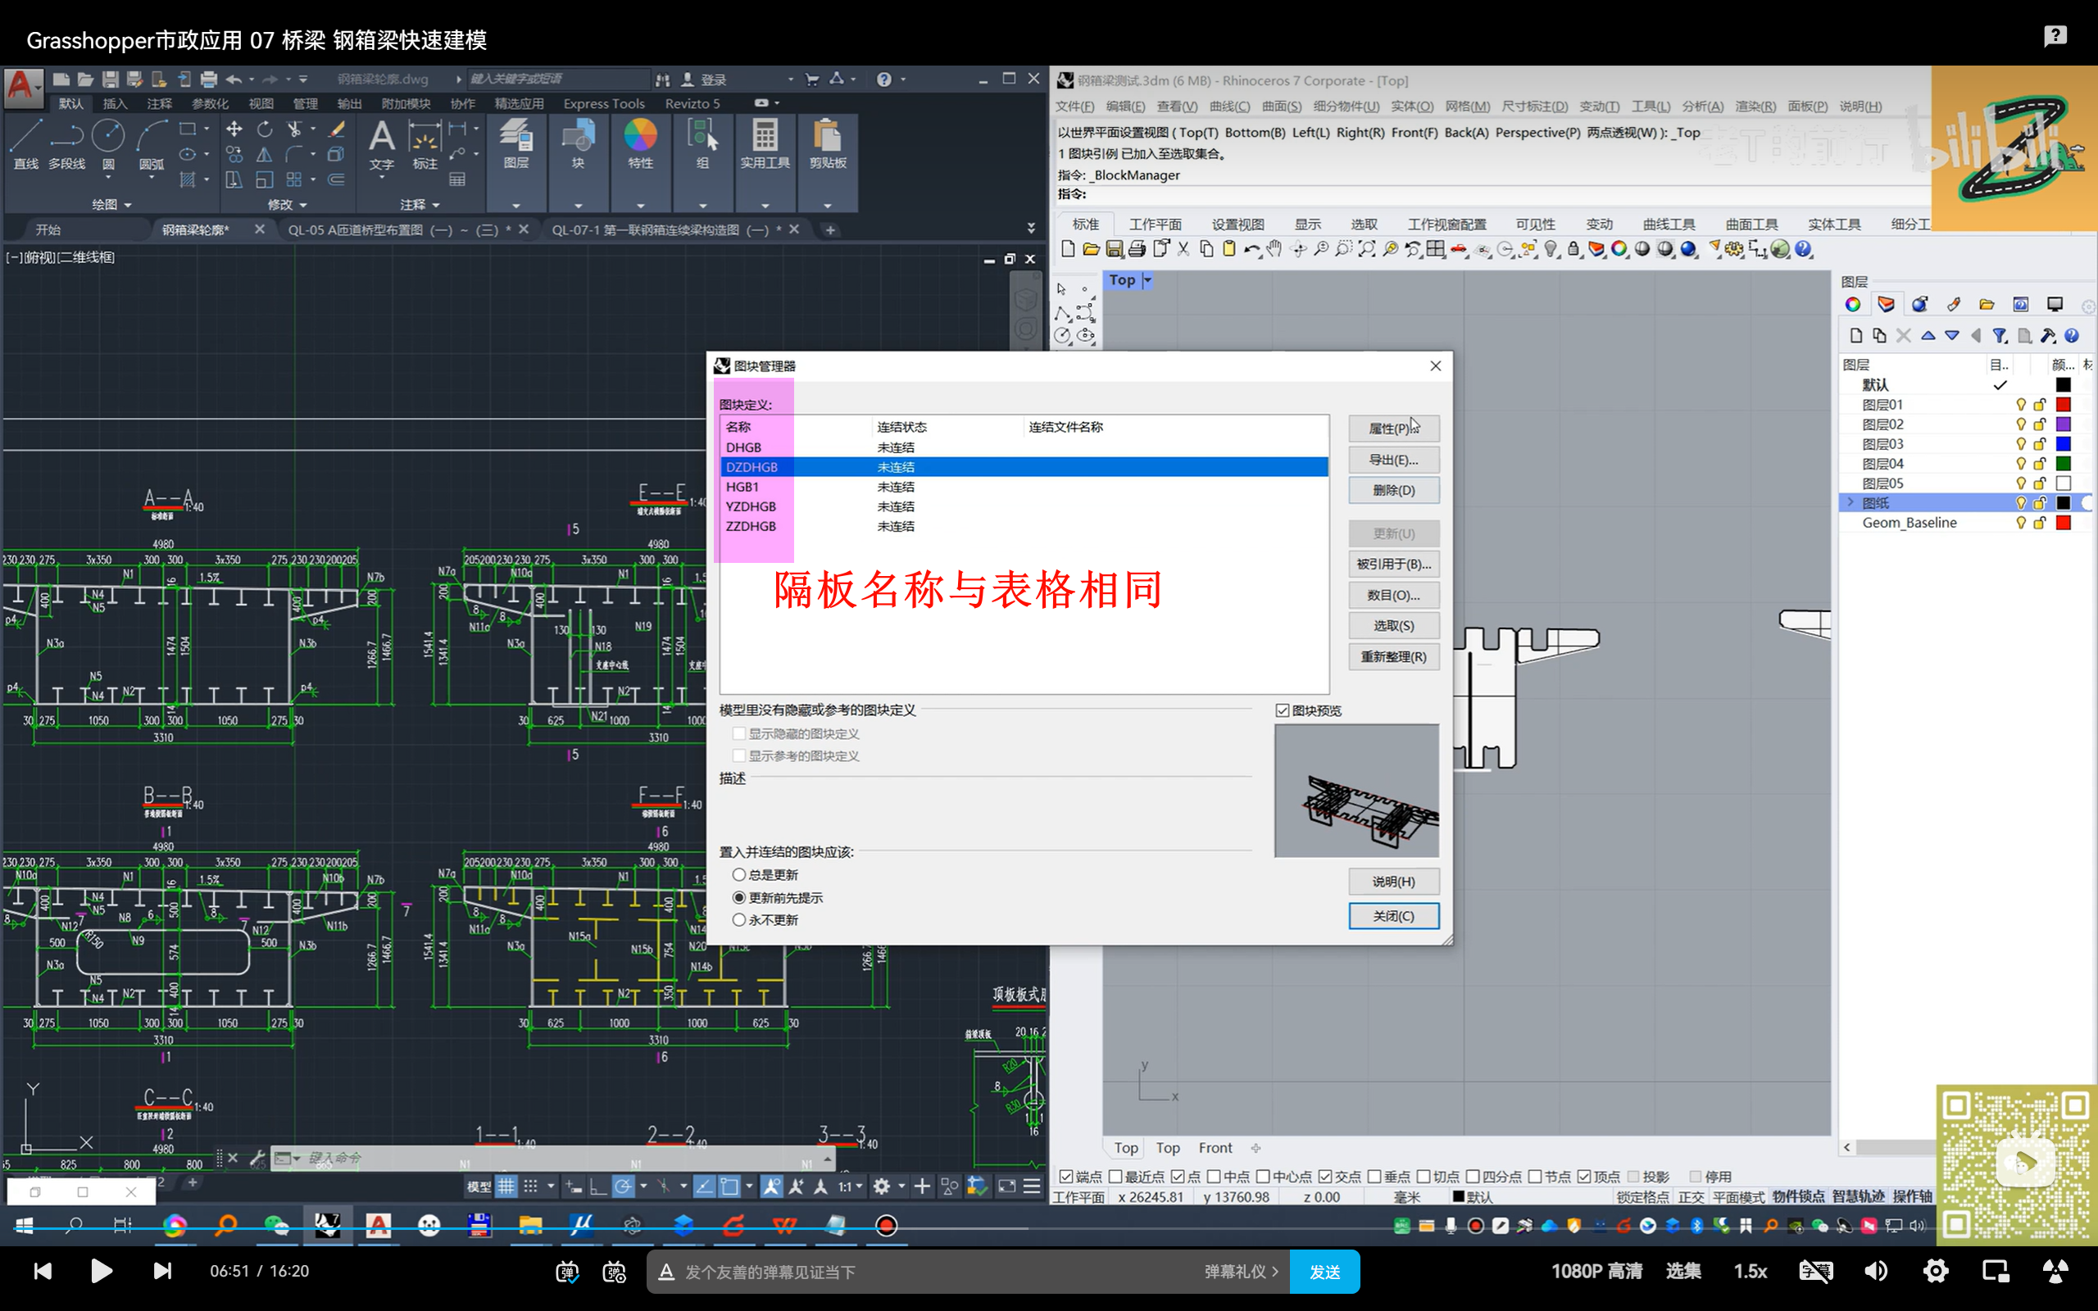
Task: Switch to the Express Tools ribbon tab
Action: 603,103
